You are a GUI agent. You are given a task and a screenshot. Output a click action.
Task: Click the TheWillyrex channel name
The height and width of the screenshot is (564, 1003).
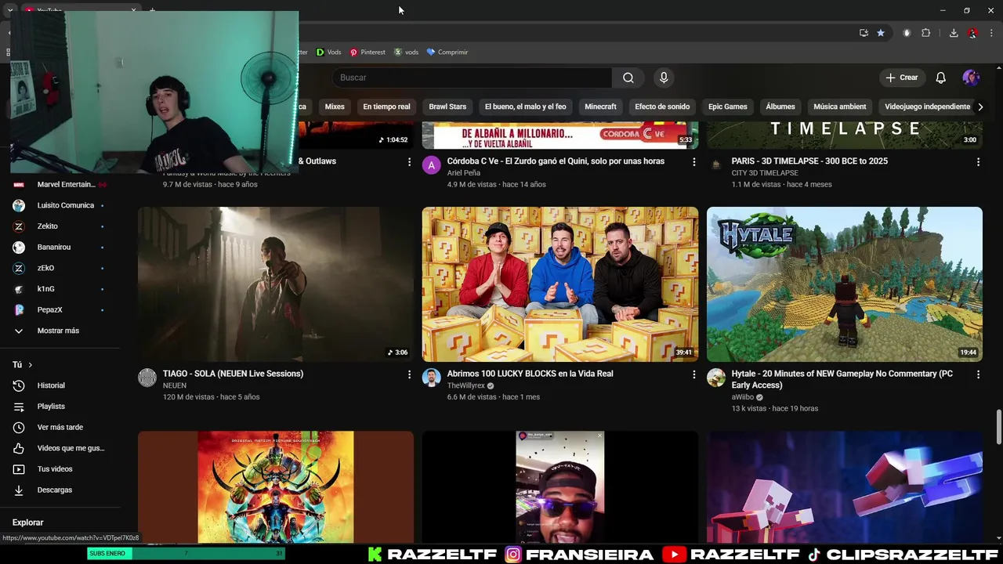[465, 385]
